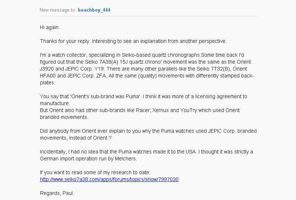This screenshot has height=200, width=296.
Task: Click the line starting "Incidentally, I had no idea"
Action: tap(145, 152)
